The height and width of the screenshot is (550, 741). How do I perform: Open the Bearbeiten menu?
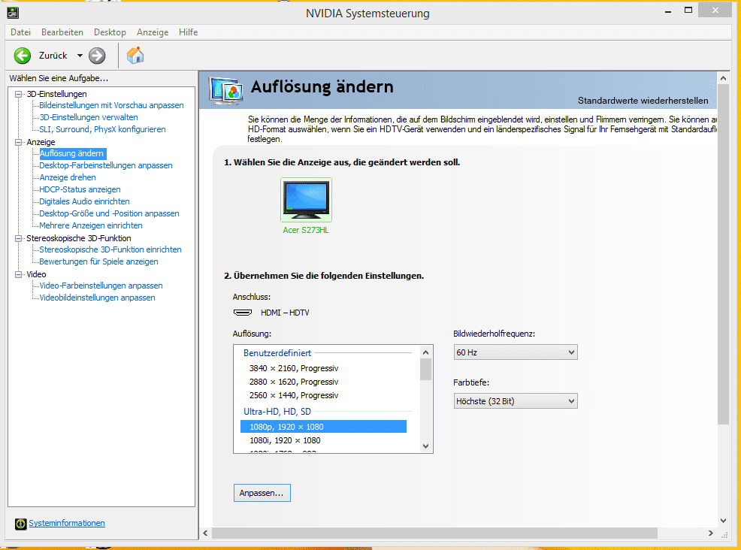(x=62, y=32)
